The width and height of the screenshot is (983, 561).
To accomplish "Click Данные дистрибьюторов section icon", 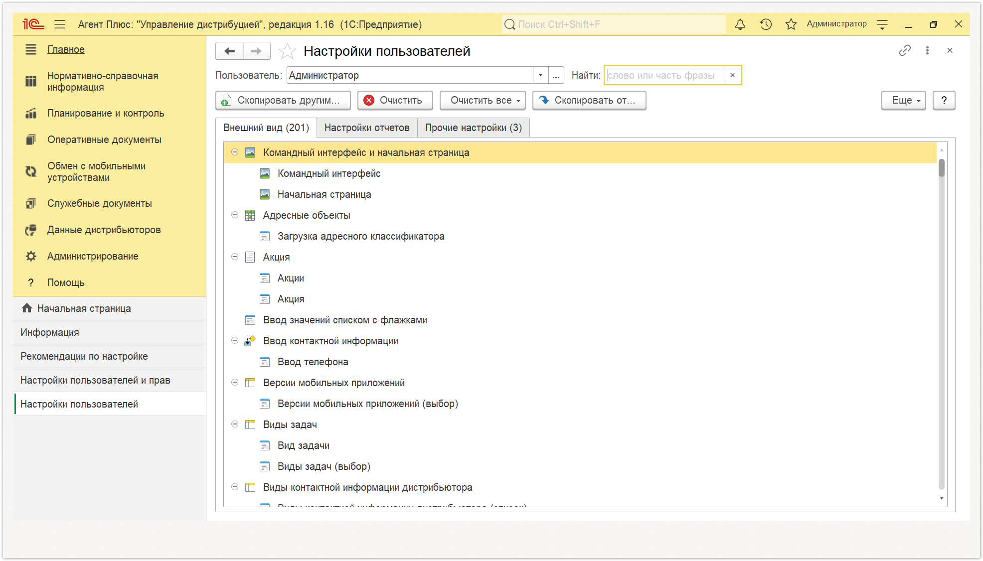I will [x=31, y=230].
